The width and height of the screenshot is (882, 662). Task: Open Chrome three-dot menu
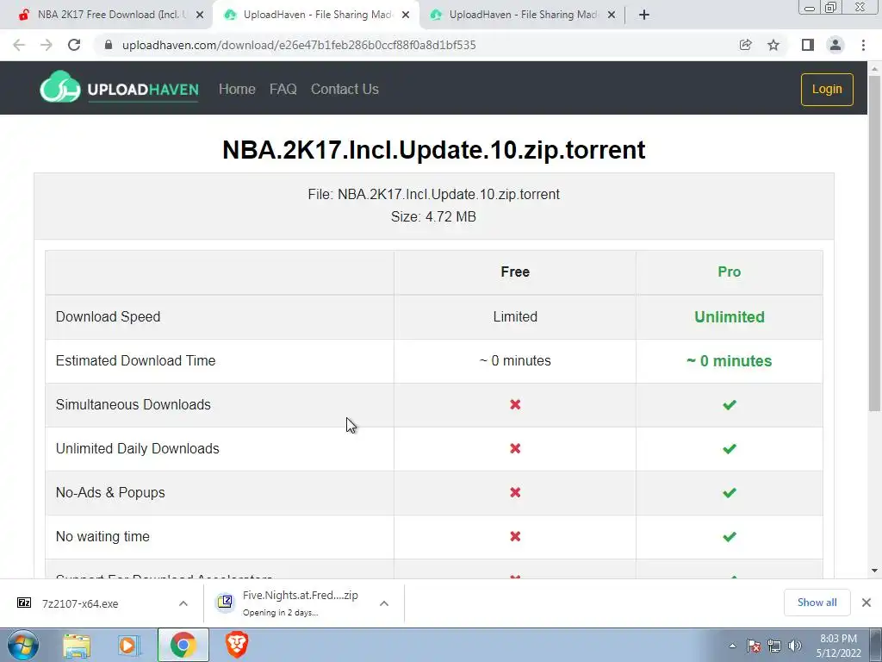pos(863,45)
